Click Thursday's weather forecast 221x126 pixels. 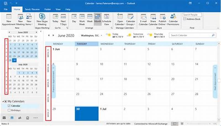[156, 35]
